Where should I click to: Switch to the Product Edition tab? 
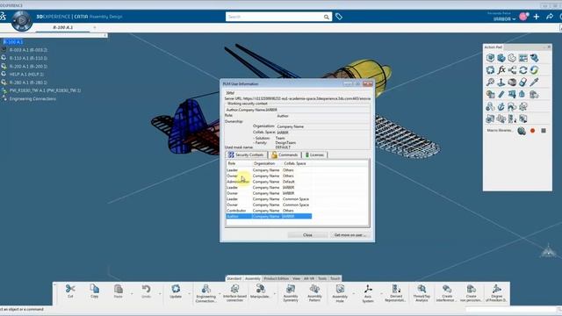277,278
